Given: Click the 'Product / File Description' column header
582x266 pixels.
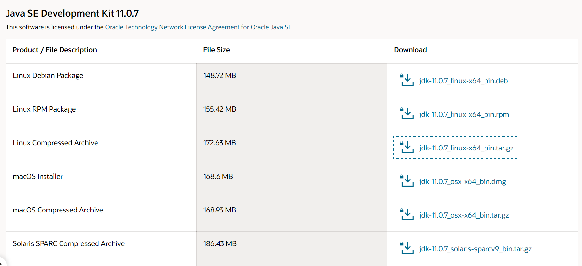Looking at the screenshot, I should pyautogui.click(x=55, y=50).
